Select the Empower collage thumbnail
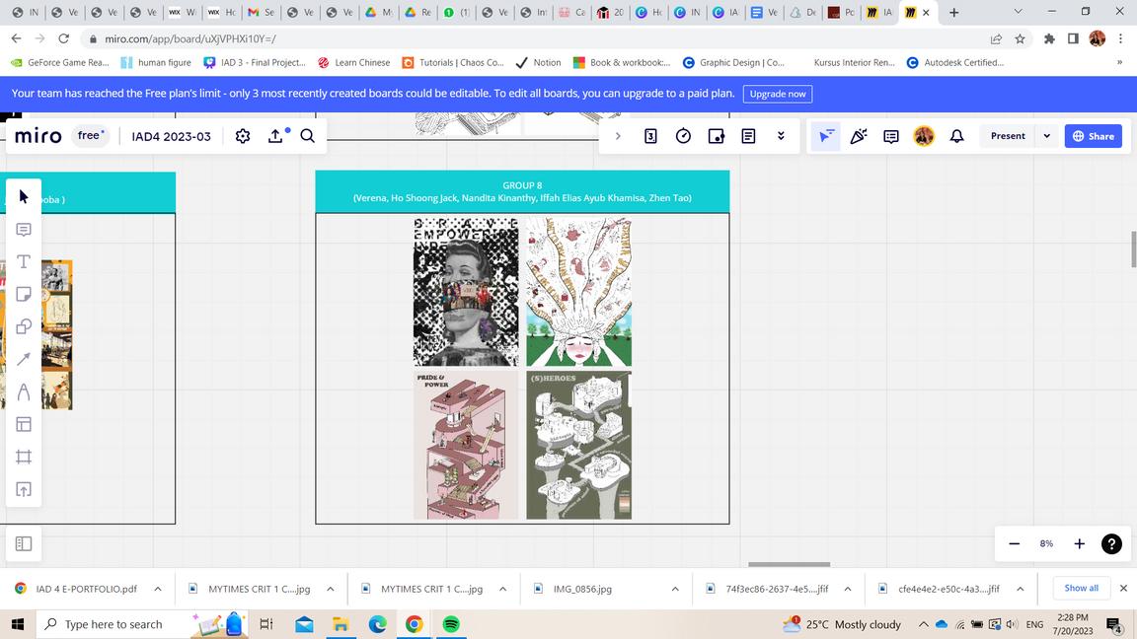This screenshot has height=639, width=1137. (x=466, y=292)
